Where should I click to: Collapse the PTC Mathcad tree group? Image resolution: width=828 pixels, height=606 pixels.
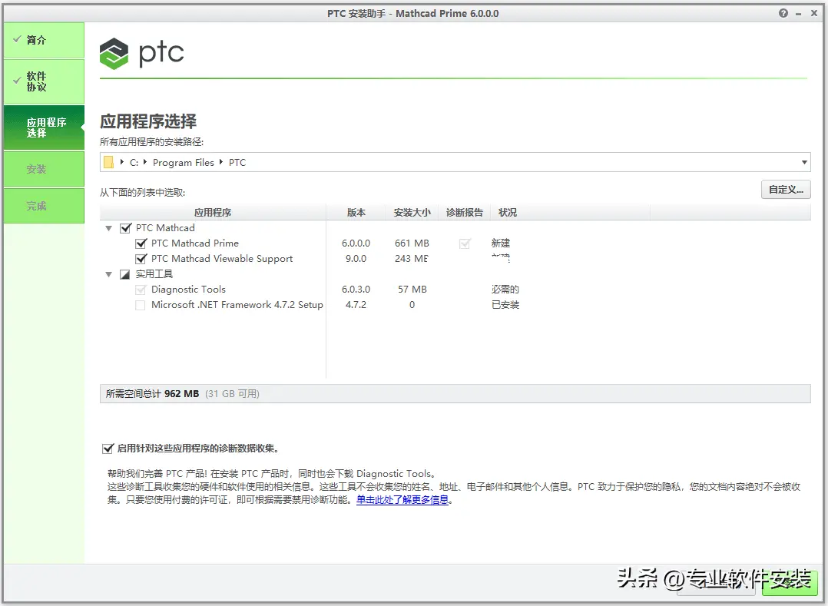[x=109, y=229]
